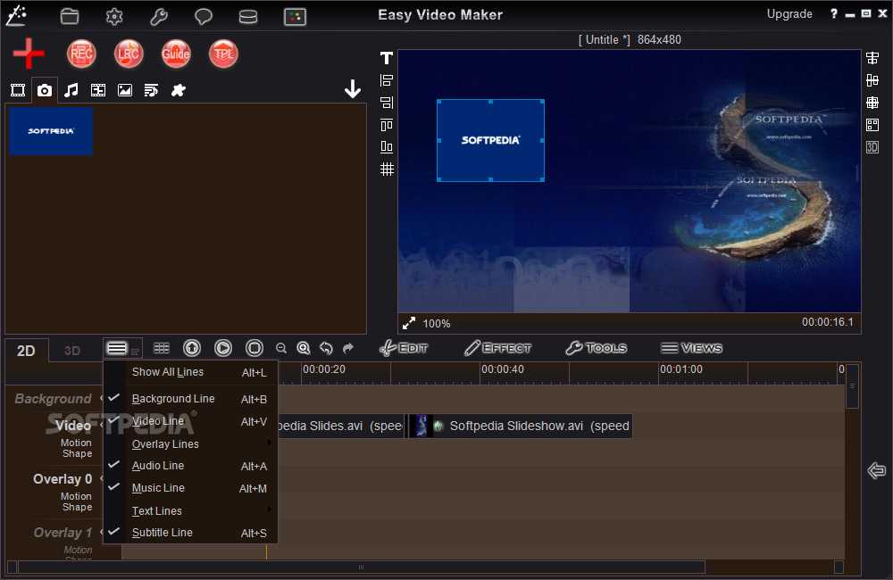Open the Tools menu
The width and height of the screenshot is (893, 580).
pos(597,348)
